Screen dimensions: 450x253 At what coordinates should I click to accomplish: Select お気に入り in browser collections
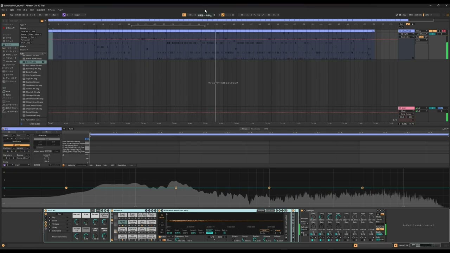pos(9,28)
